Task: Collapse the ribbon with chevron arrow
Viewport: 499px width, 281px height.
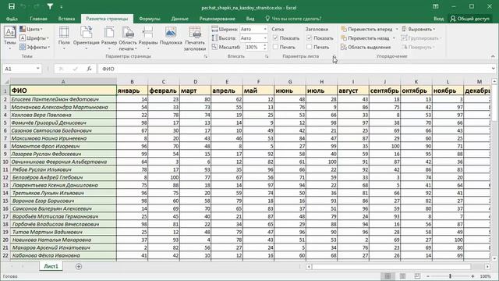Action: pos(493,56)
